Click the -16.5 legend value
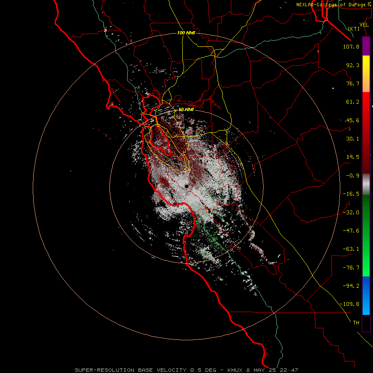This screenshot has width=373, height=373. pyautogui.click(x=351, y=194)
